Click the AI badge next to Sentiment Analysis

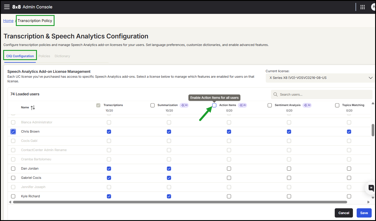[x=307, y=105]
